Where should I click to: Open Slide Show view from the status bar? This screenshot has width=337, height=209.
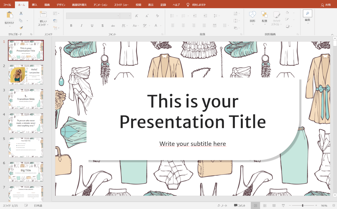click(283, 205)
